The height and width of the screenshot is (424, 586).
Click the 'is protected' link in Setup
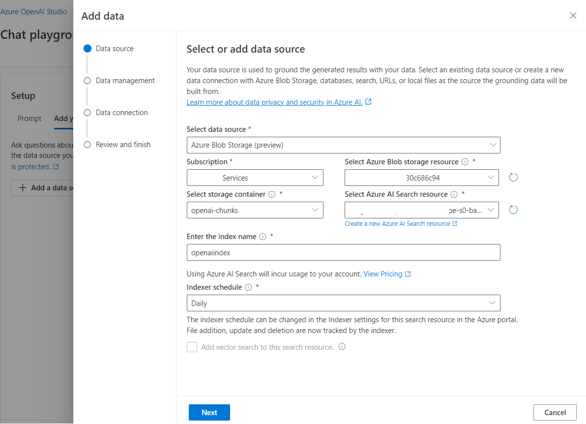[30, 167]
